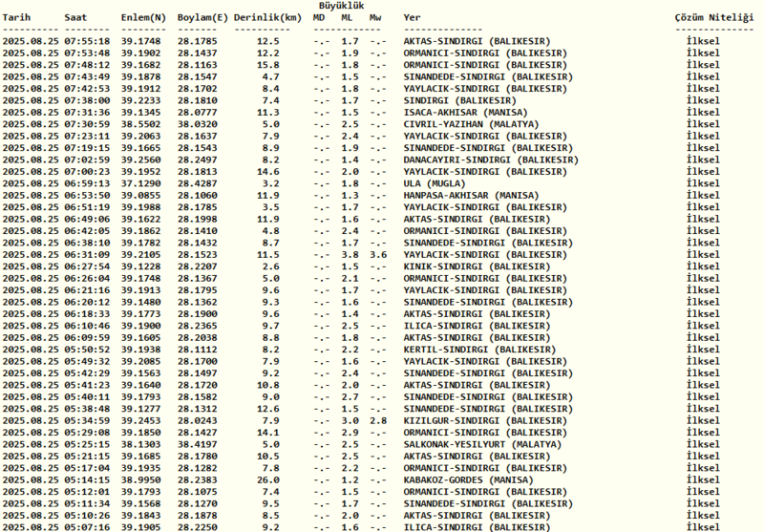Click longitude 28.1112
Screen dimensions: 764x532
pos(198,350)
